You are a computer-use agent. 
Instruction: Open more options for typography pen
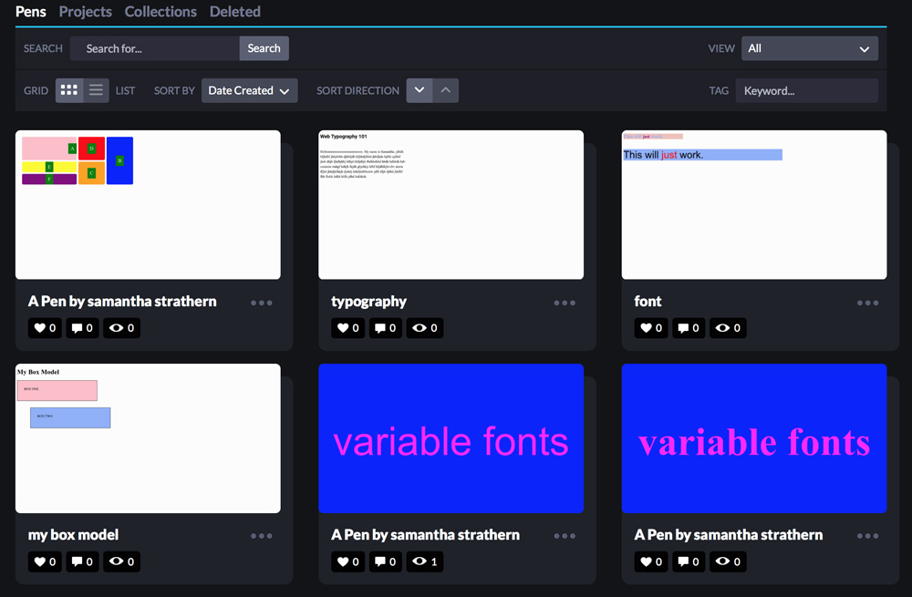pos(565,303)
